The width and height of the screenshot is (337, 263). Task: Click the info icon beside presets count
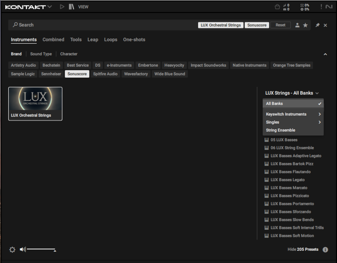tap(325, 250)
